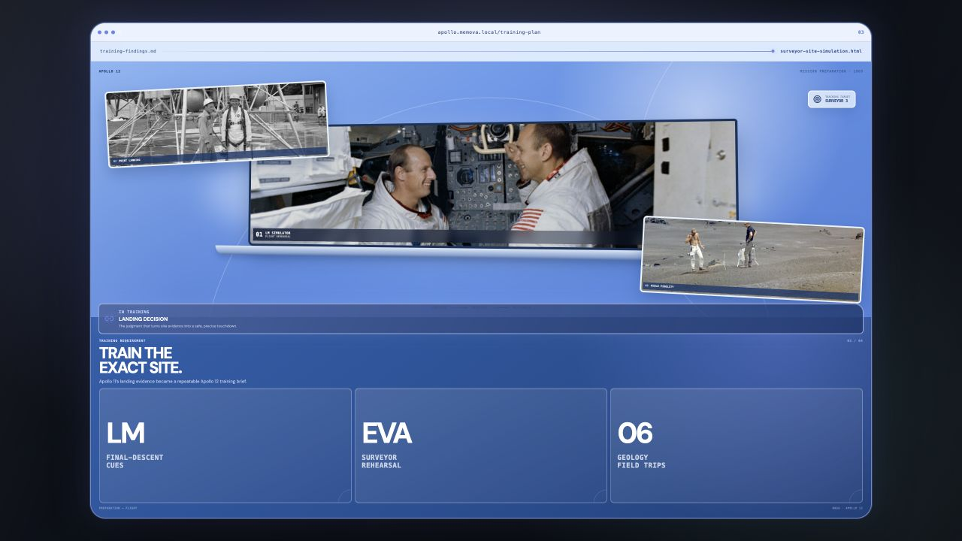
Task: Click the Surveyor 3 target icon
Action: [x=817, y=98]
